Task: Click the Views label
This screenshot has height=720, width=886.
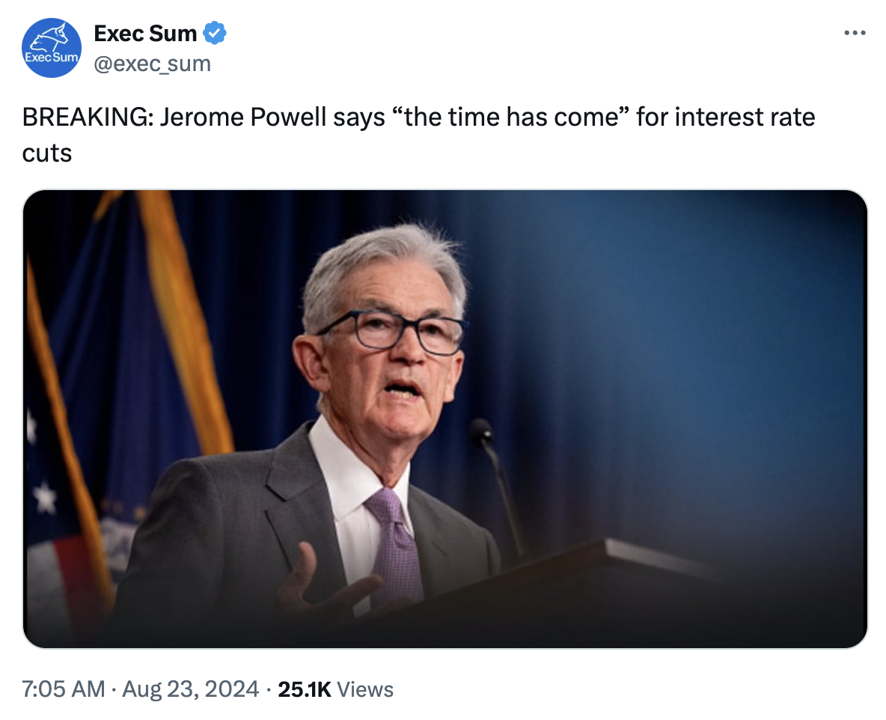Action: coord(365,689)
